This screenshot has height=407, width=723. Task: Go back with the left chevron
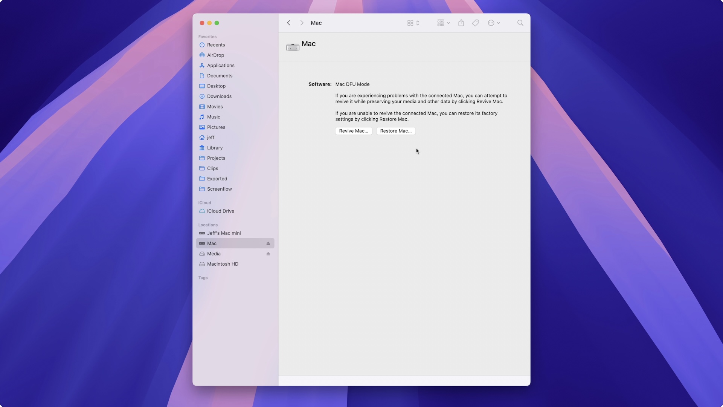click(289, 23)
